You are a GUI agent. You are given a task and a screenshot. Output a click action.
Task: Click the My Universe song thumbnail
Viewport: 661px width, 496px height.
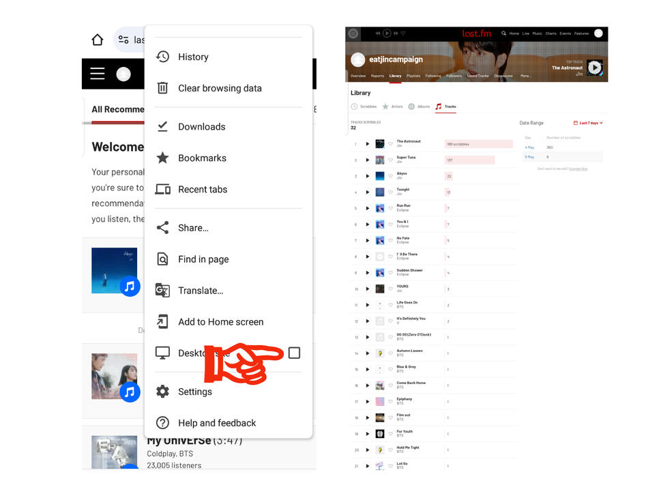pyautogui.click(x=114, y=450)
